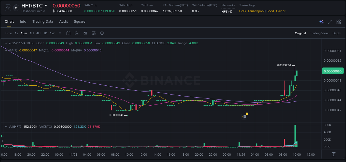This screenshot has width=346, height=162.
Task: Expand chart to fullscreen with diagonal arrows icon
Action: pyautogui.click(x=330, y=22)
